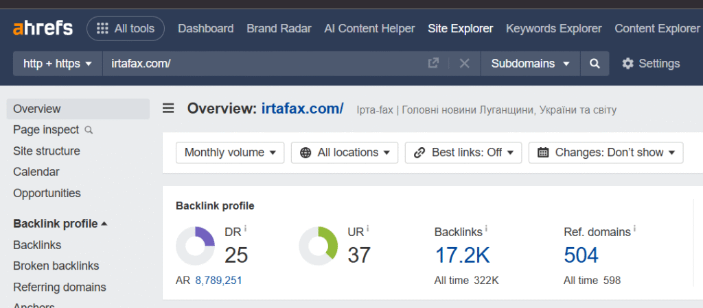Image resolution: width=703 pixels, height=308 pixels.
Task: Open Broken backlinks in the sidebar
Action: pyautogui.click(x=56, y=266)
